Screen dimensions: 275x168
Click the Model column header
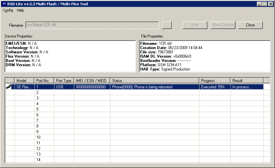(x=24, y=81)
